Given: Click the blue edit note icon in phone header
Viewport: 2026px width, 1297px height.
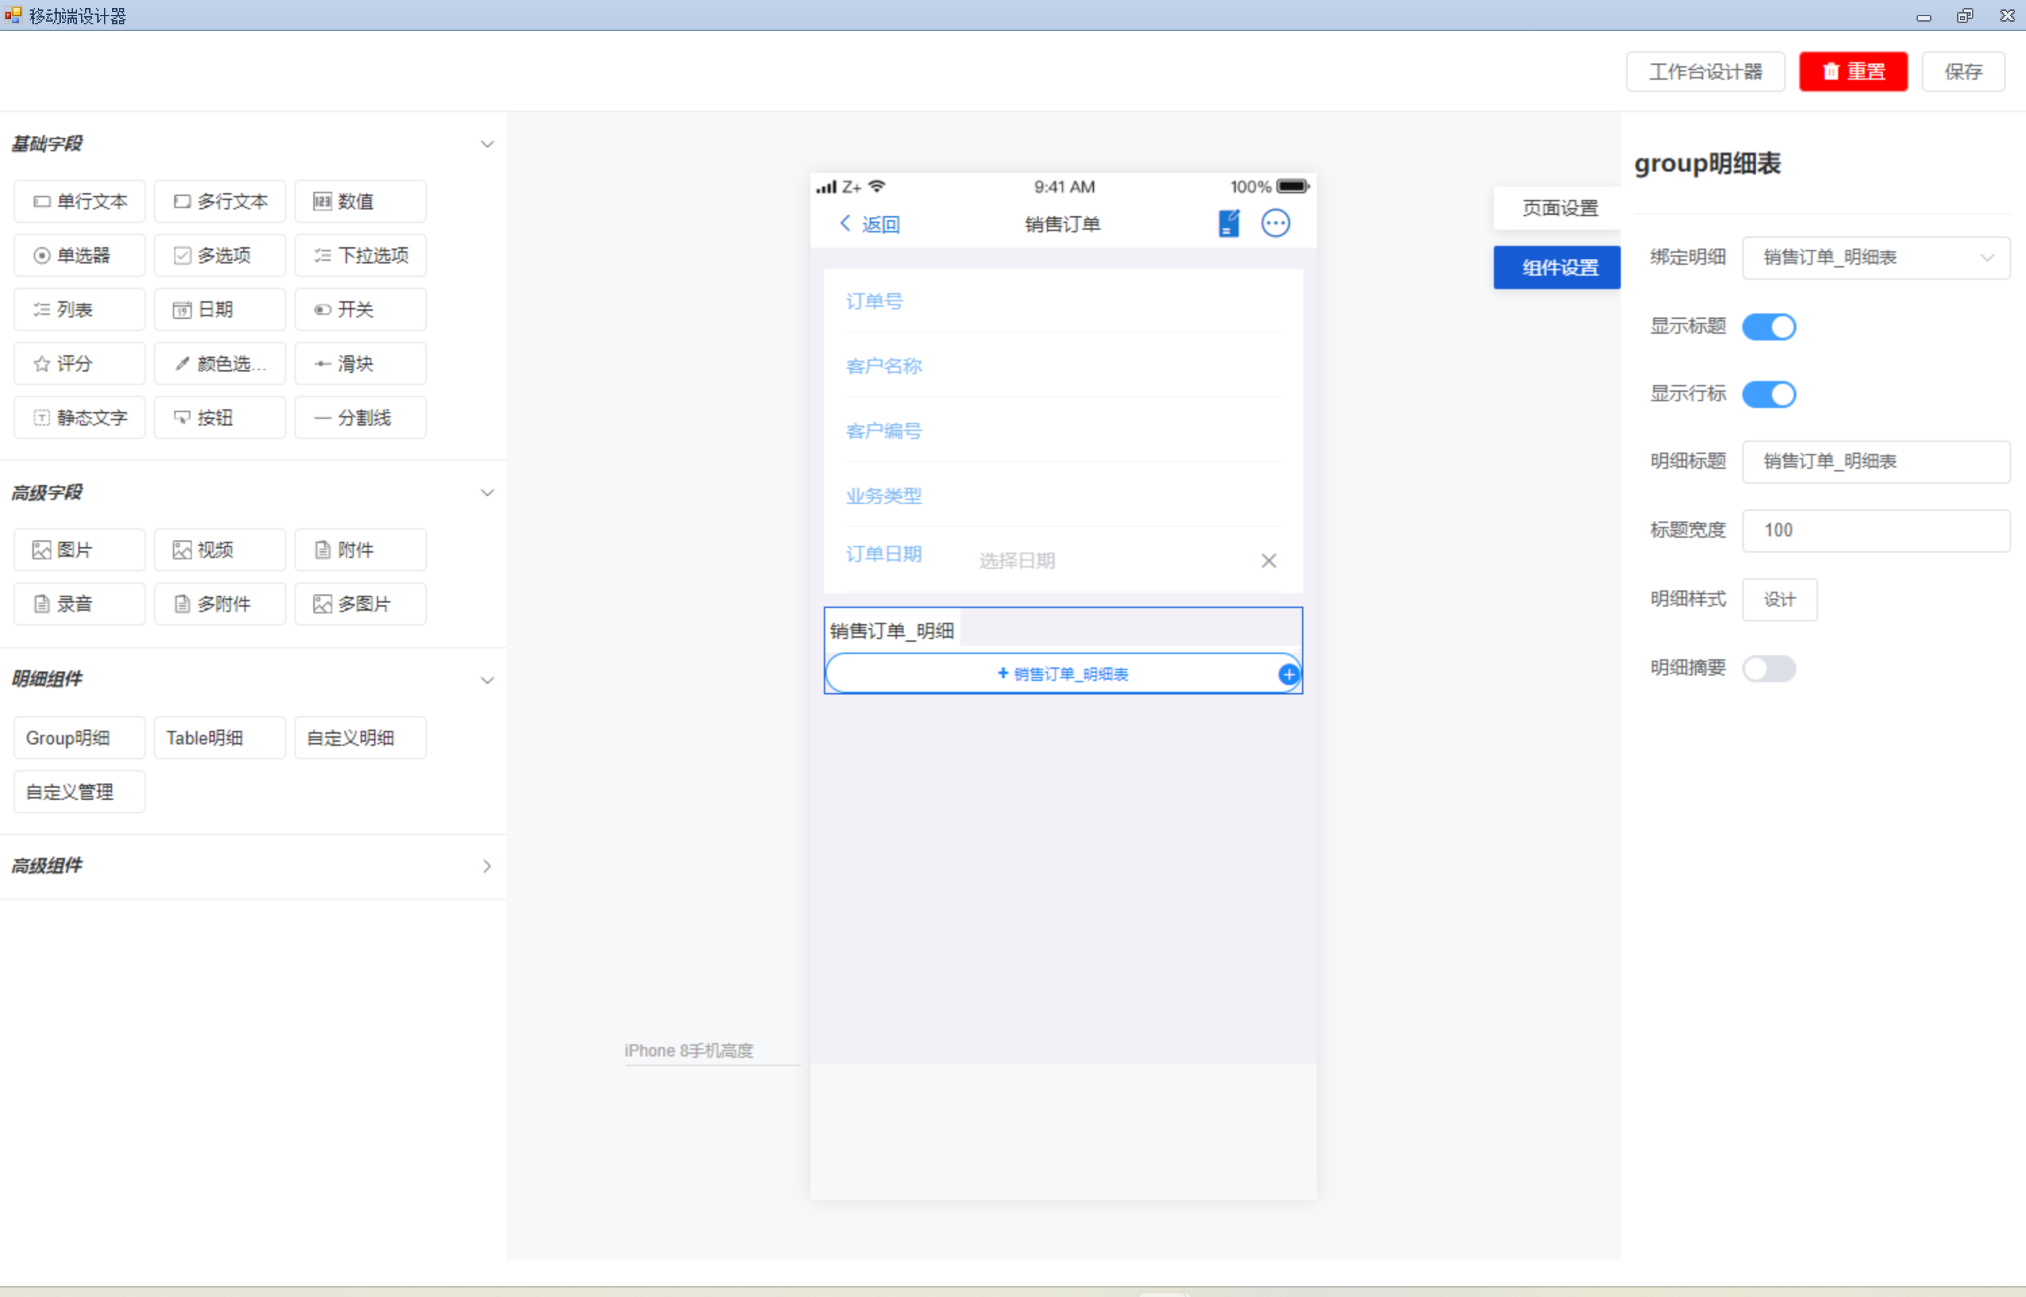Looking at the screenshot, I should click(x=1228, y=223).
